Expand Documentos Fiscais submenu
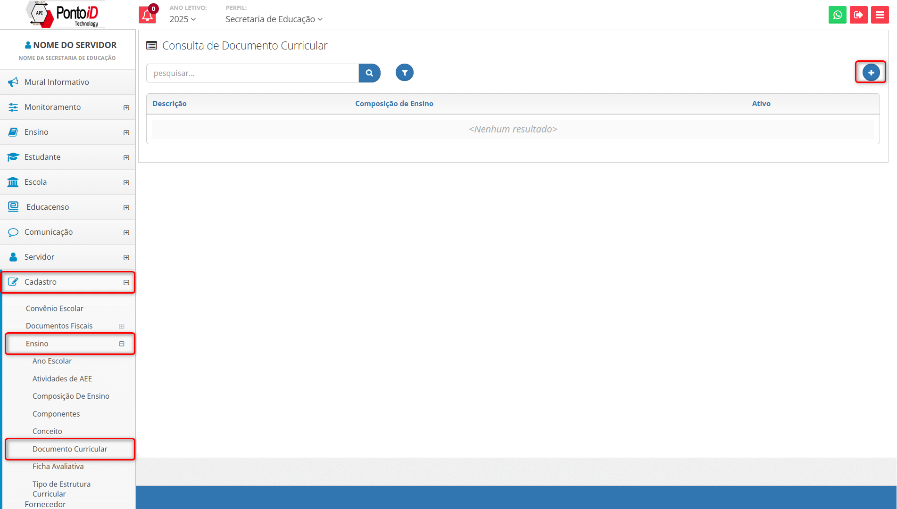The image size is (897, 509). (122, 326)
